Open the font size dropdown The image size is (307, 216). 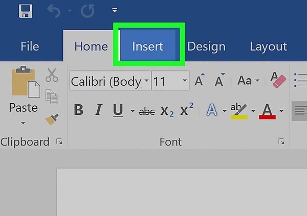184,81
